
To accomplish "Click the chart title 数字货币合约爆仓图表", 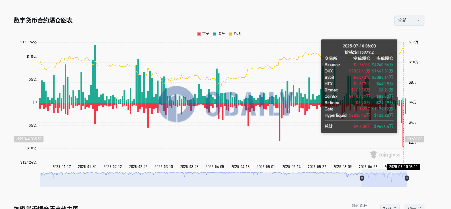I will click(43, 20).
